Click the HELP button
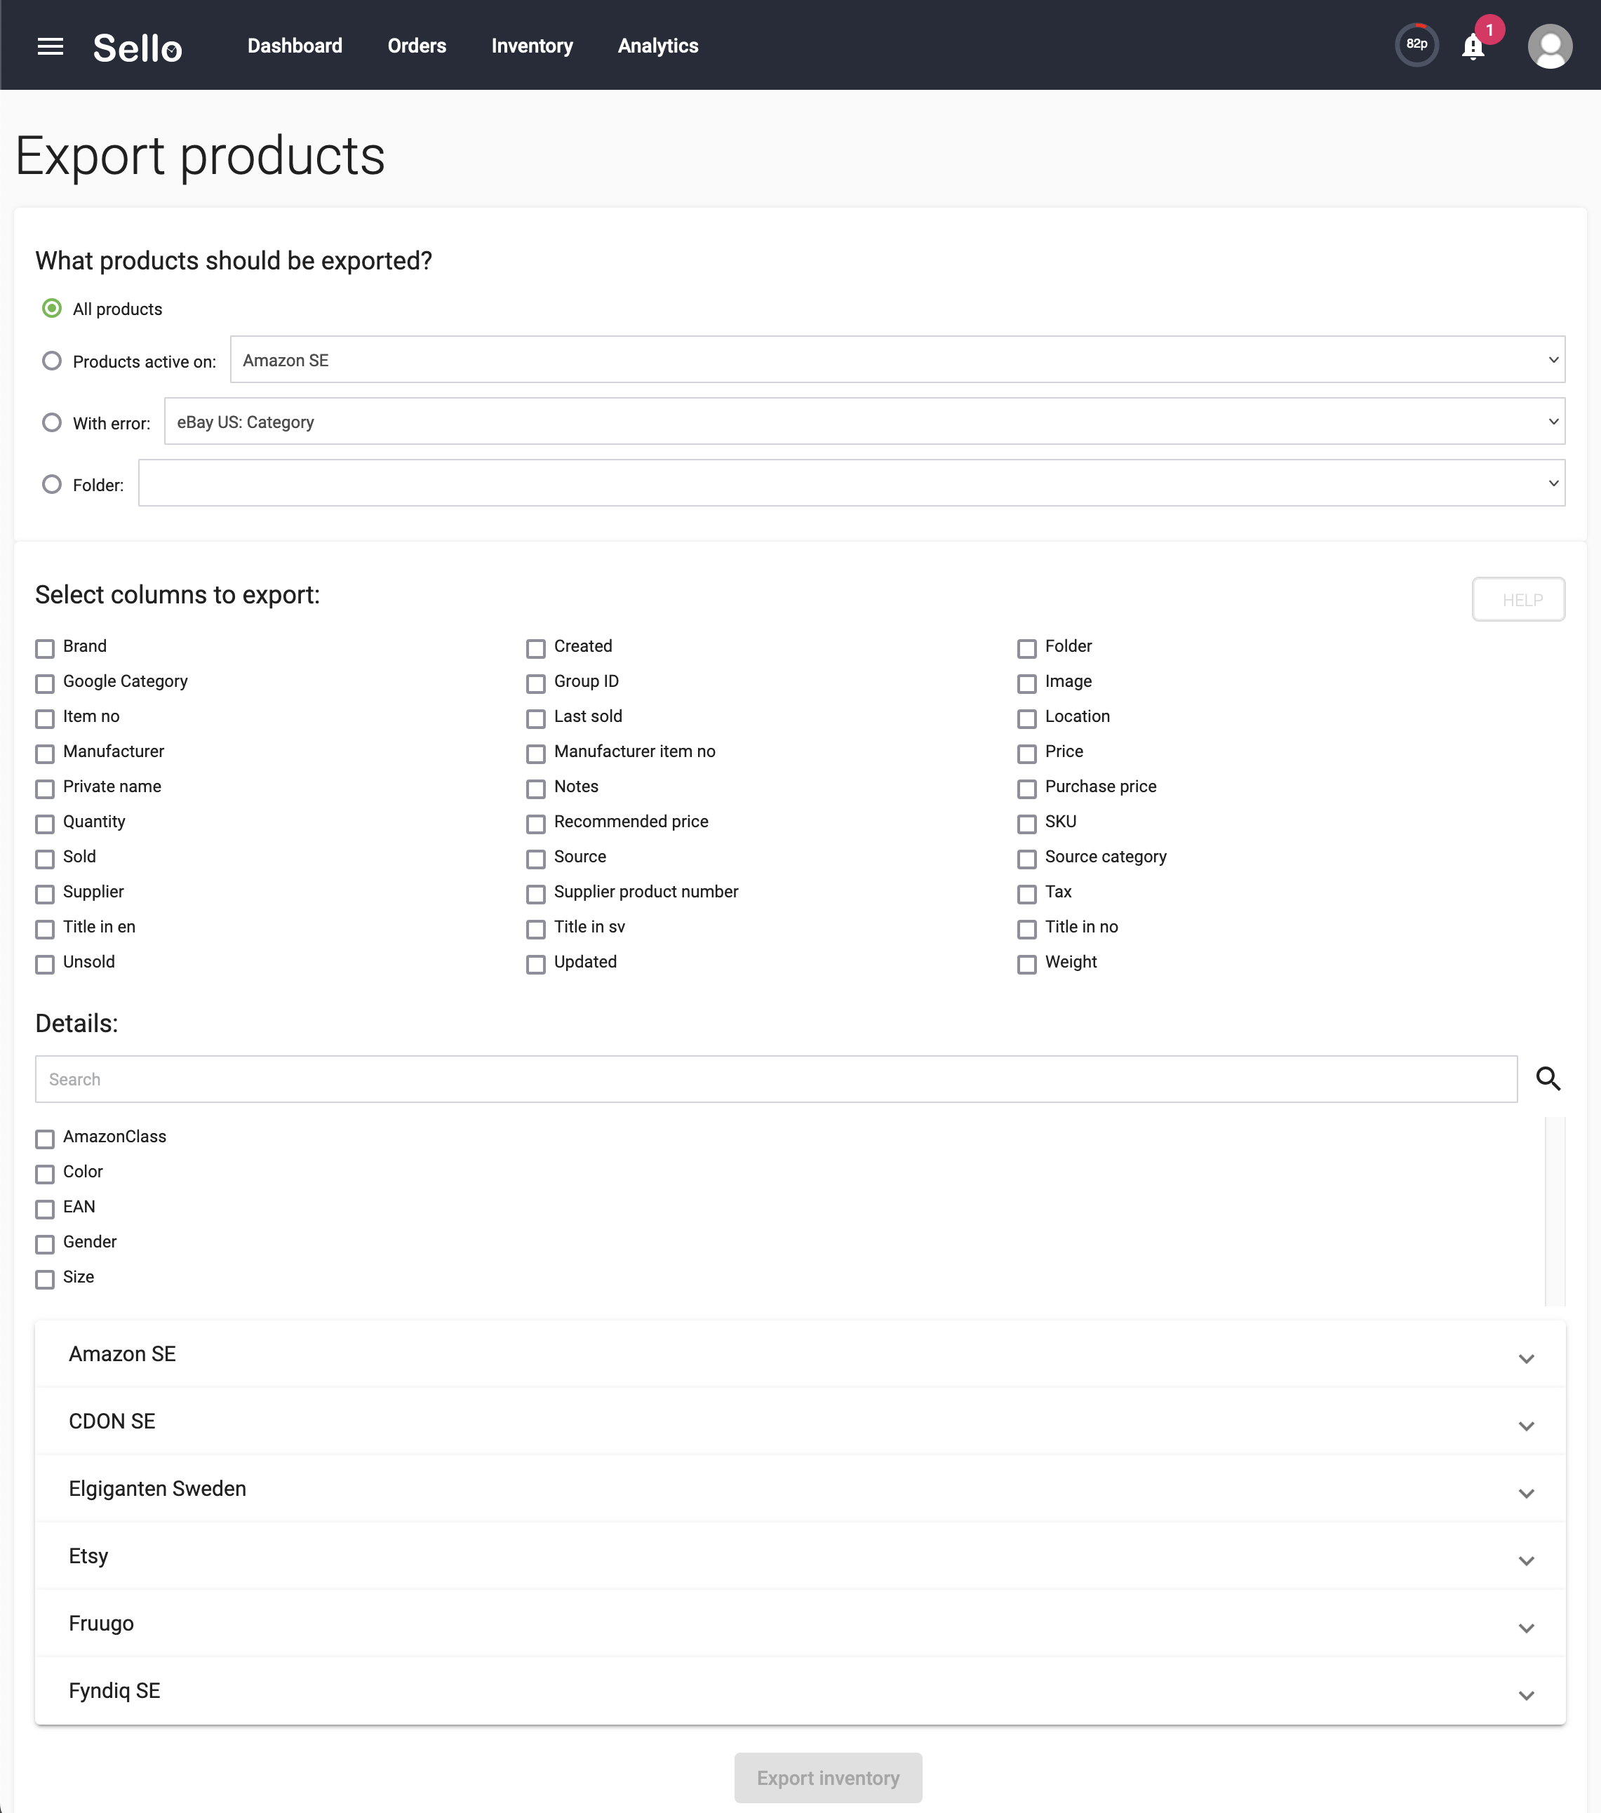Viewport: 1601px width, 1813px height. 1518,600
